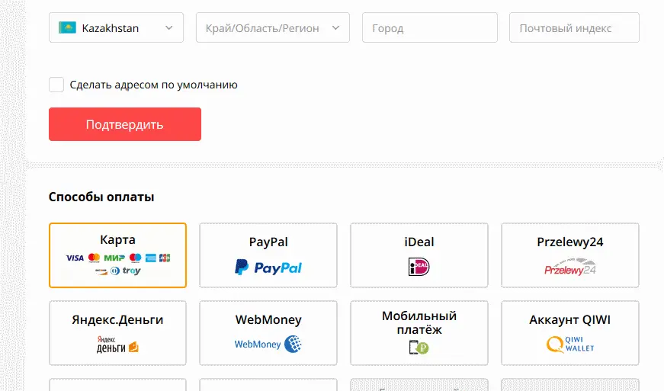
Task: Check Сделать адресом по умолчанию checkbox
Action: click(x=56, y=85)
